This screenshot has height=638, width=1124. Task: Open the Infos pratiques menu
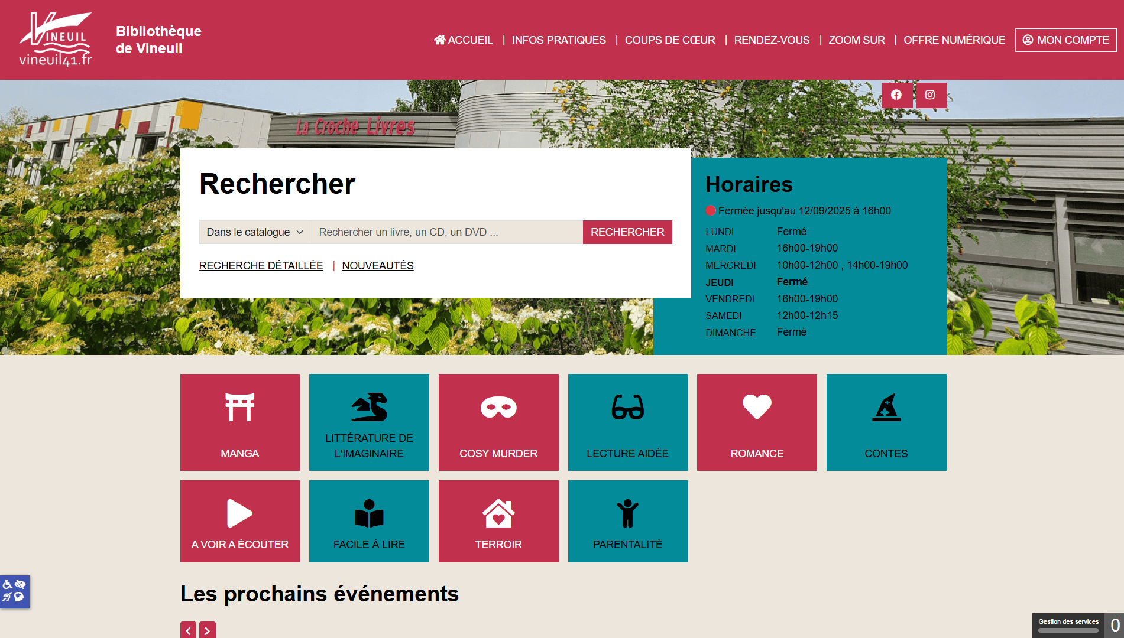tap(558, 40)
